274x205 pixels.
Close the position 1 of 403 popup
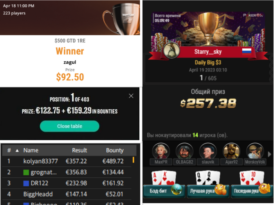[x=131, y=96]
